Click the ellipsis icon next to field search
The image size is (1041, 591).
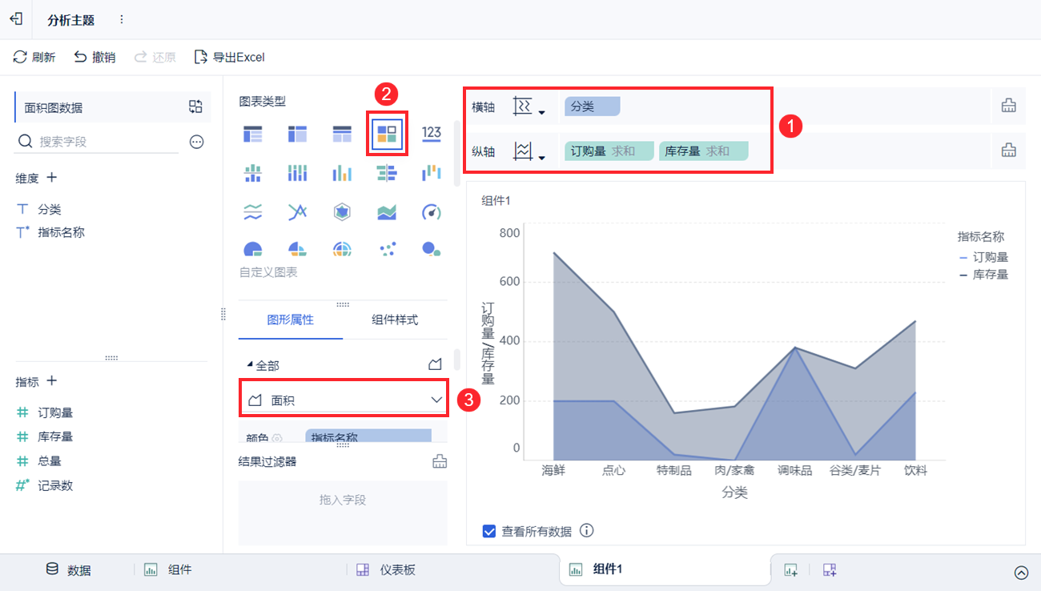[196, 142]
